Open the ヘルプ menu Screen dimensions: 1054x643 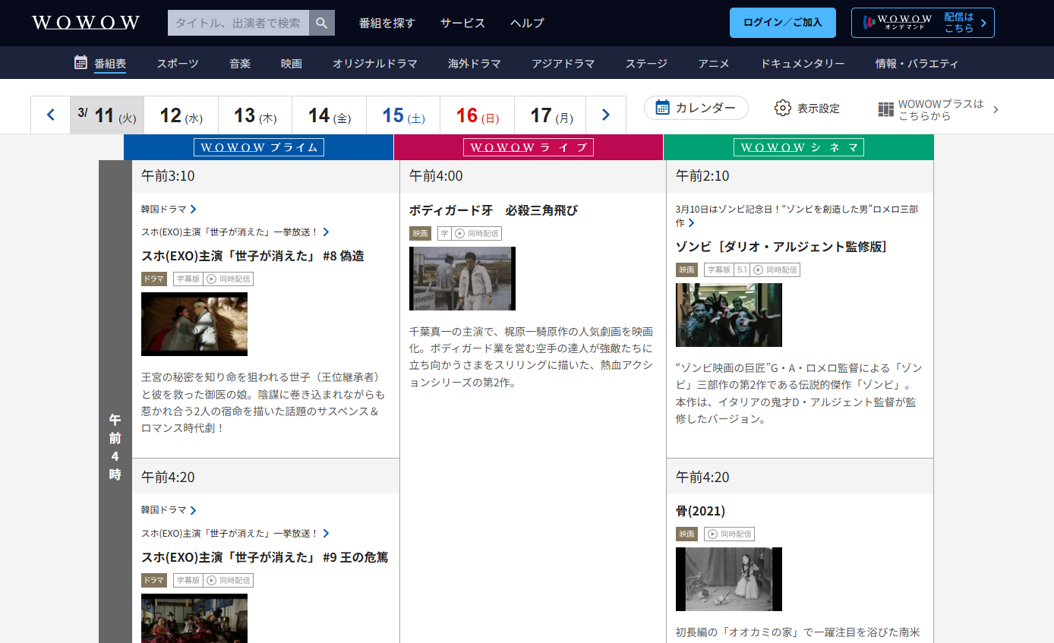[x=527, y=23]
